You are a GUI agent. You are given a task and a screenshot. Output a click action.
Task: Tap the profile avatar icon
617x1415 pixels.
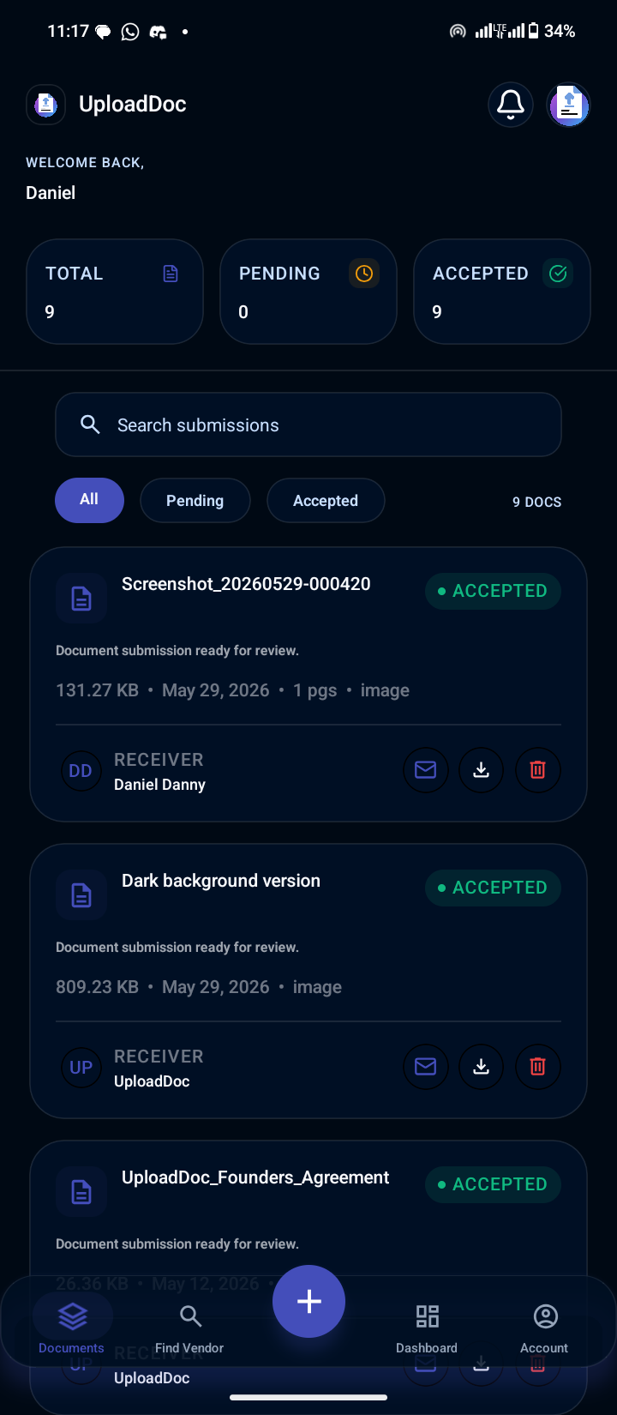(569, 105)
